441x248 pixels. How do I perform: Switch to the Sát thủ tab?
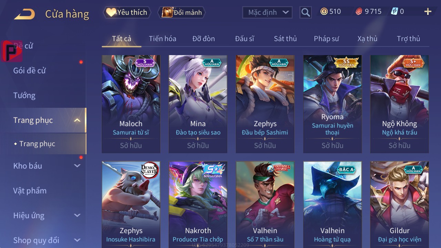285,39
